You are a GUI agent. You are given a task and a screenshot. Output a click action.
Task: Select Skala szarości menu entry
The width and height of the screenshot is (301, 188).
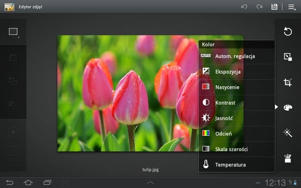pos(237,149)
